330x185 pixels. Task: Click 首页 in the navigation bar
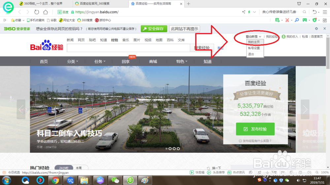pos(44,61)
